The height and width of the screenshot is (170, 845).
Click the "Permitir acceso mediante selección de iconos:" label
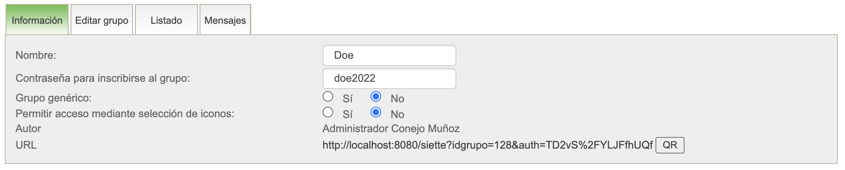[125, 114]
